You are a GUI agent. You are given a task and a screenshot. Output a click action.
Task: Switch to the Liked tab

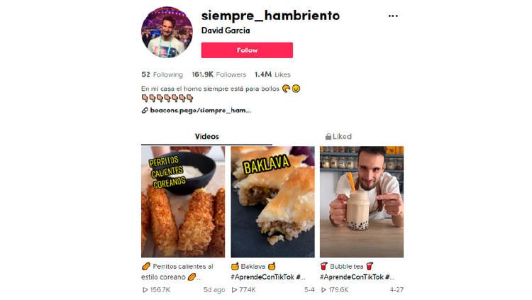[x=338, y=136]
